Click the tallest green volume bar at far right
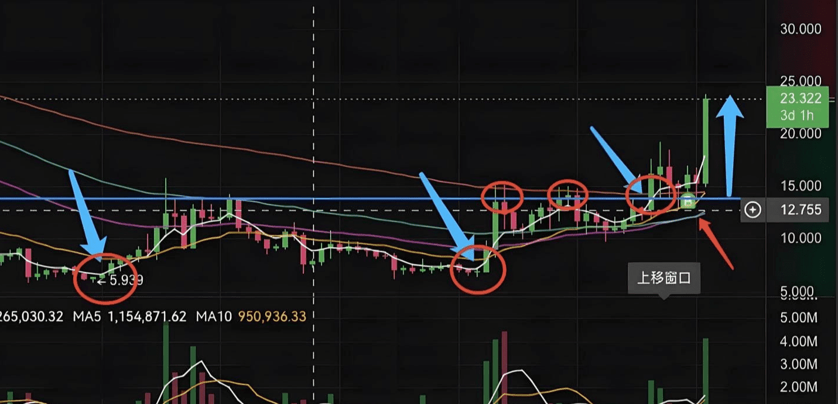This screenshot has width=838, height=404. (706, 371)
